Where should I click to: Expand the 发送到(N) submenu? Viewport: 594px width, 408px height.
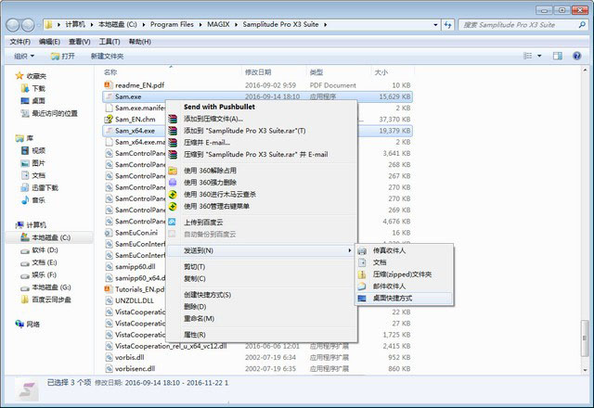(262, 250)
